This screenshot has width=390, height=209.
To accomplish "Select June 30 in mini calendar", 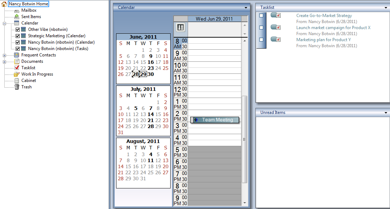I will pos(151,74).
